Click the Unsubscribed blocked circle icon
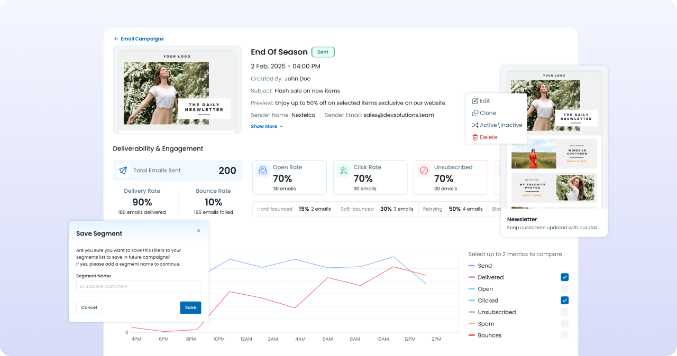 click(424, 171)
